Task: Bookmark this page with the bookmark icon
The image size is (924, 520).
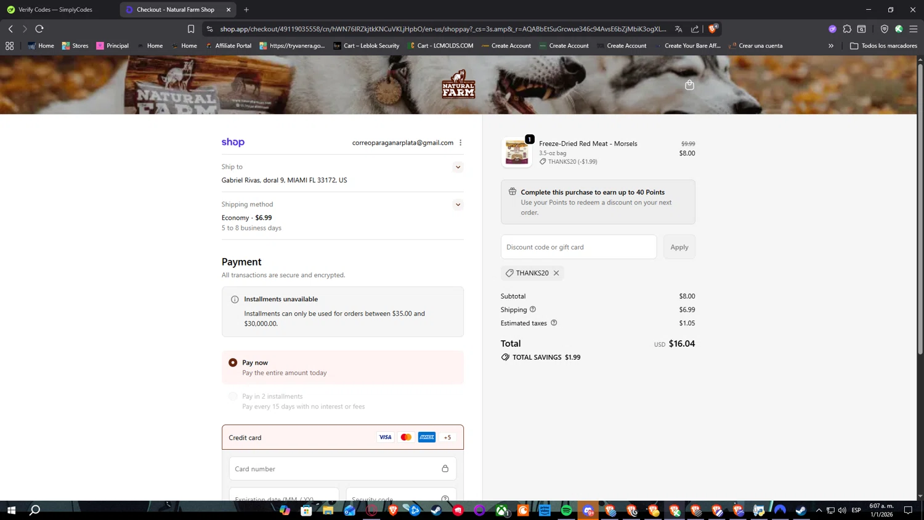Action: [x=191, y=29]
